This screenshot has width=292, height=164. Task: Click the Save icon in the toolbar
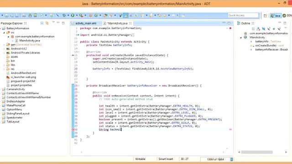[x=6, y=15]
